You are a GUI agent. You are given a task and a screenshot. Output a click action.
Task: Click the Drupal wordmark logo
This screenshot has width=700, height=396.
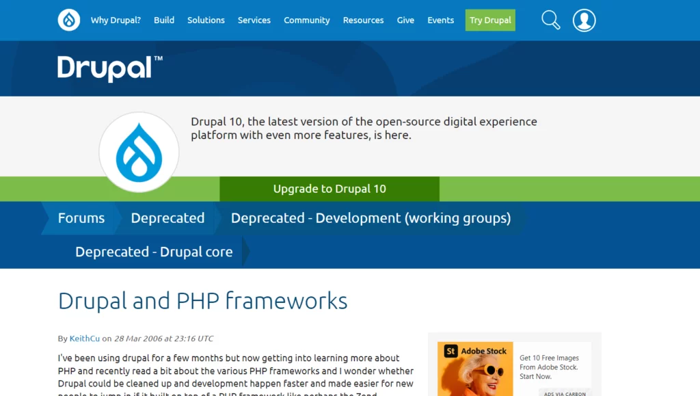(x=110, y=69)
